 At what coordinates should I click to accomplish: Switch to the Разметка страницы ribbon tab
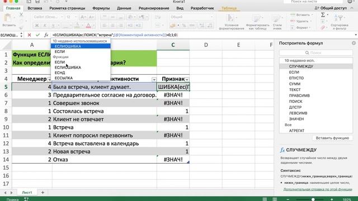coord(67,8)
